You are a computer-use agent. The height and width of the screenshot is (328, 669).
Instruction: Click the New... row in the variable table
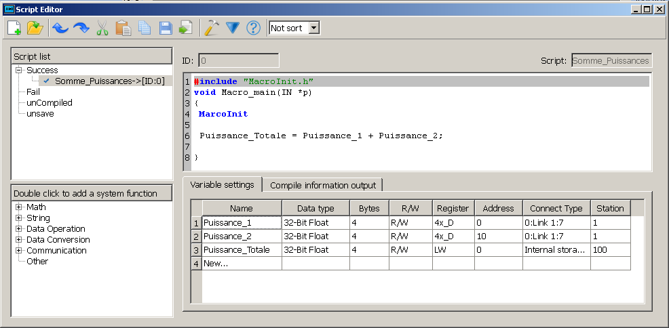(241, 264)
